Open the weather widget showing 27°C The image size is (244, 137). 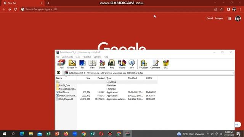pyautogui.click(x=190, y=134)
